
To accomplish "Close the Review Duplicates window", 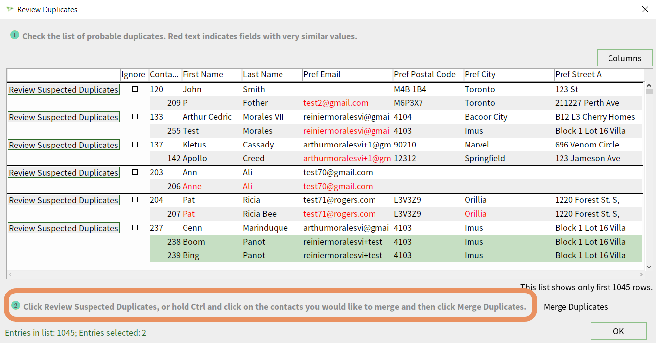I will click(x=645, y=9).
